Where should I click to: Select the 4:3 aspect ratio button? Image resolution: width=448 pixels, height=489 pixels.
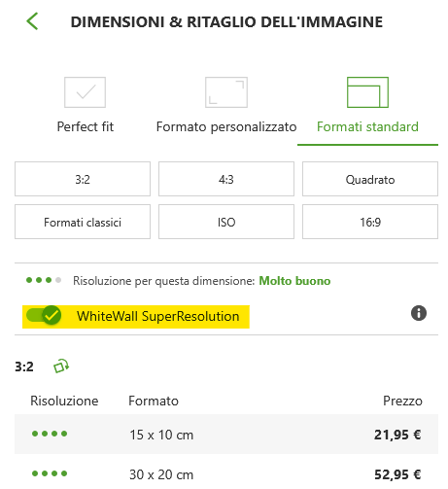click(226, 179)
